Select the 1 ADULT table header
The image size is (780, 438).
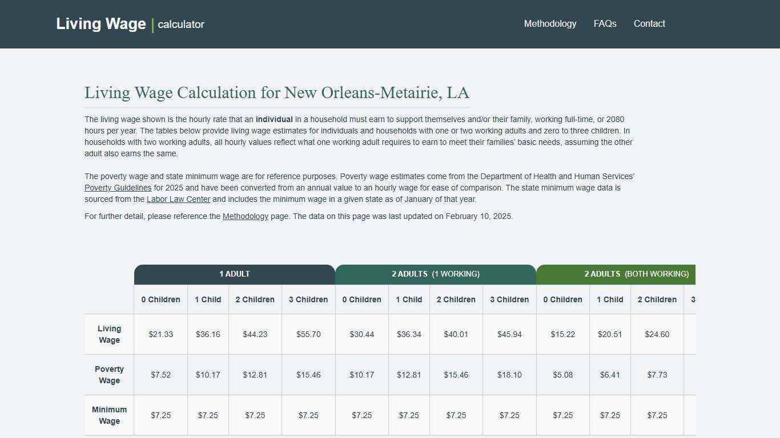pyautogui.click(x=234, y=274)
